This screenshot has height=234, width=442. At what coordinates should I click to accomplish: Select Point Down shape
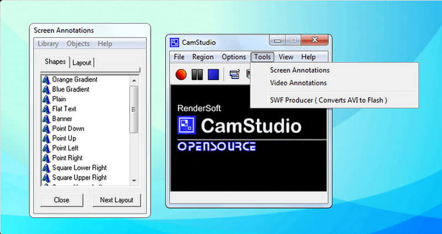[68, 129]
